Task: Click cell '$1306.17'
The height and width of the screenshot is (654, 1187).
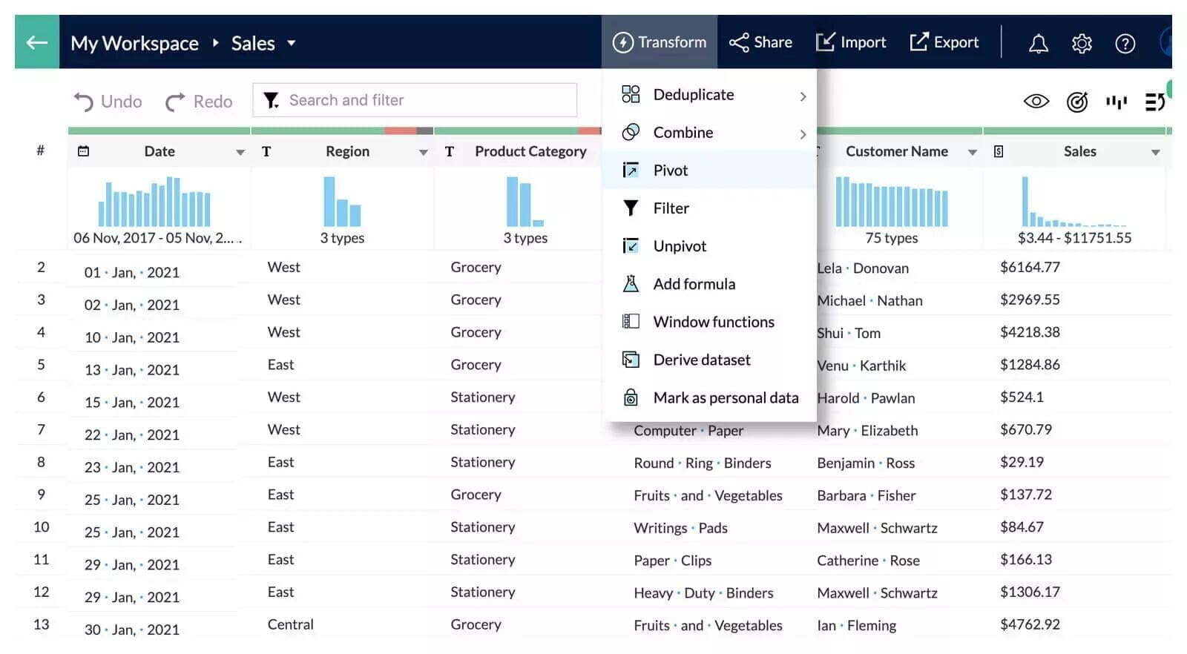Action: tap(1030, 592)
